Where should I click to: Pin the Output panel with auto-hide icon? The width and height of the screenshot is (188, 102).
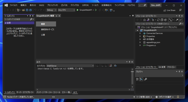click(129, 62)
